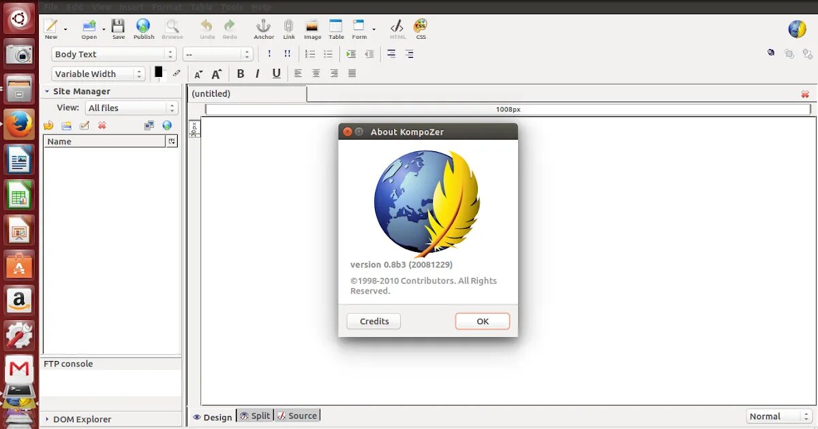Click the globe icon in Site Manager

pyautogui.click(x=167, y=125)
